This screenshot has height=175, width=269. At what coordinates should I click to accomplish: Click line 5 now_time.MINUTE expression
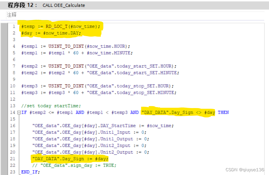(x=77, y=53)
